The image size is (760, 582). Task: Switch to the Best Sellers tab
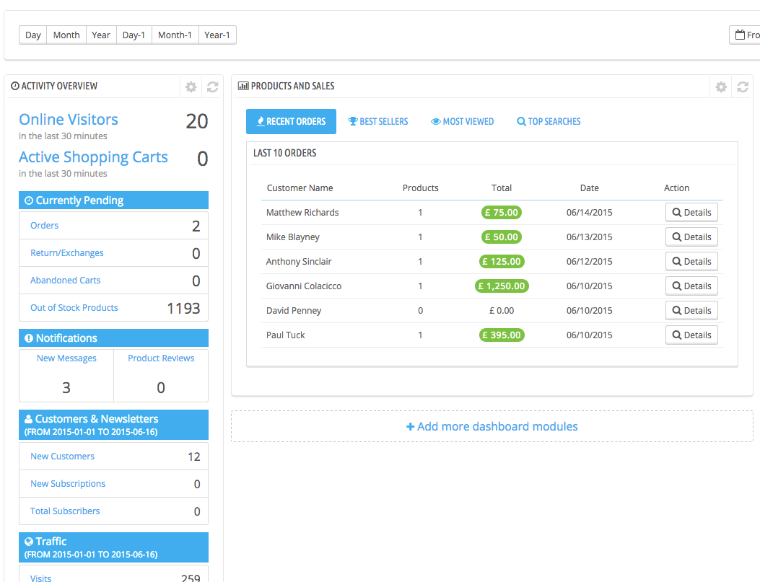pos(378,122)
